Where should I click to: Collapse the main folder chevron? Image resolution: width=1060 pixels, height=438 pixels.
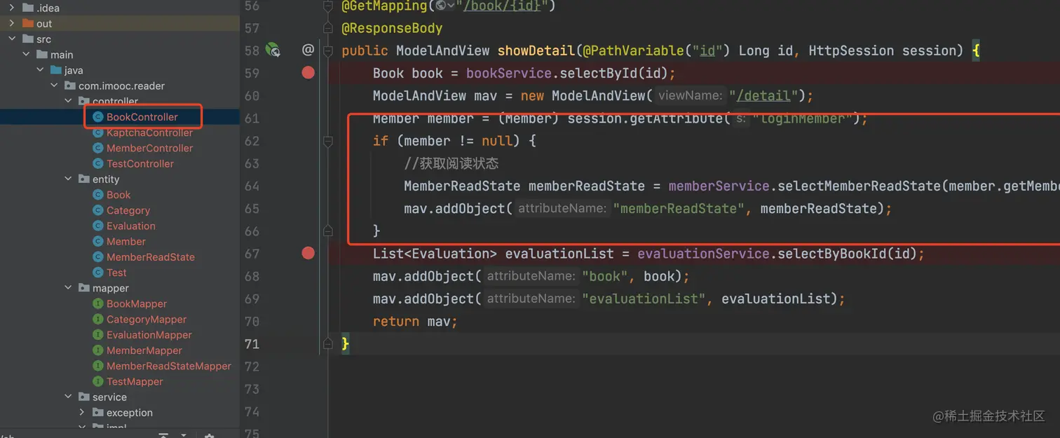pyautogui.click(x=26, y=55)
